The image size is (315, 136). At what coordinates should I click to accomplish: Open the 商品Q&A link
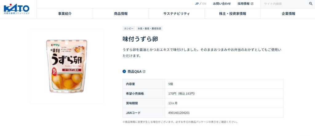tap(134, 72)
